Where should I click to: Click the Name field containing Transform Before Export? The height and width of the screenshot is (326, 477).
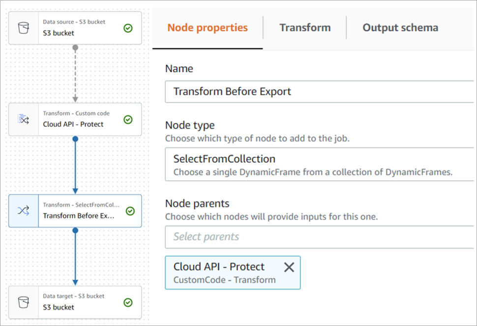coord(320,91)
